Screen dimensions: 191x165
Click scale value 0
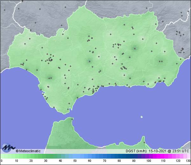tap(2, 161)
